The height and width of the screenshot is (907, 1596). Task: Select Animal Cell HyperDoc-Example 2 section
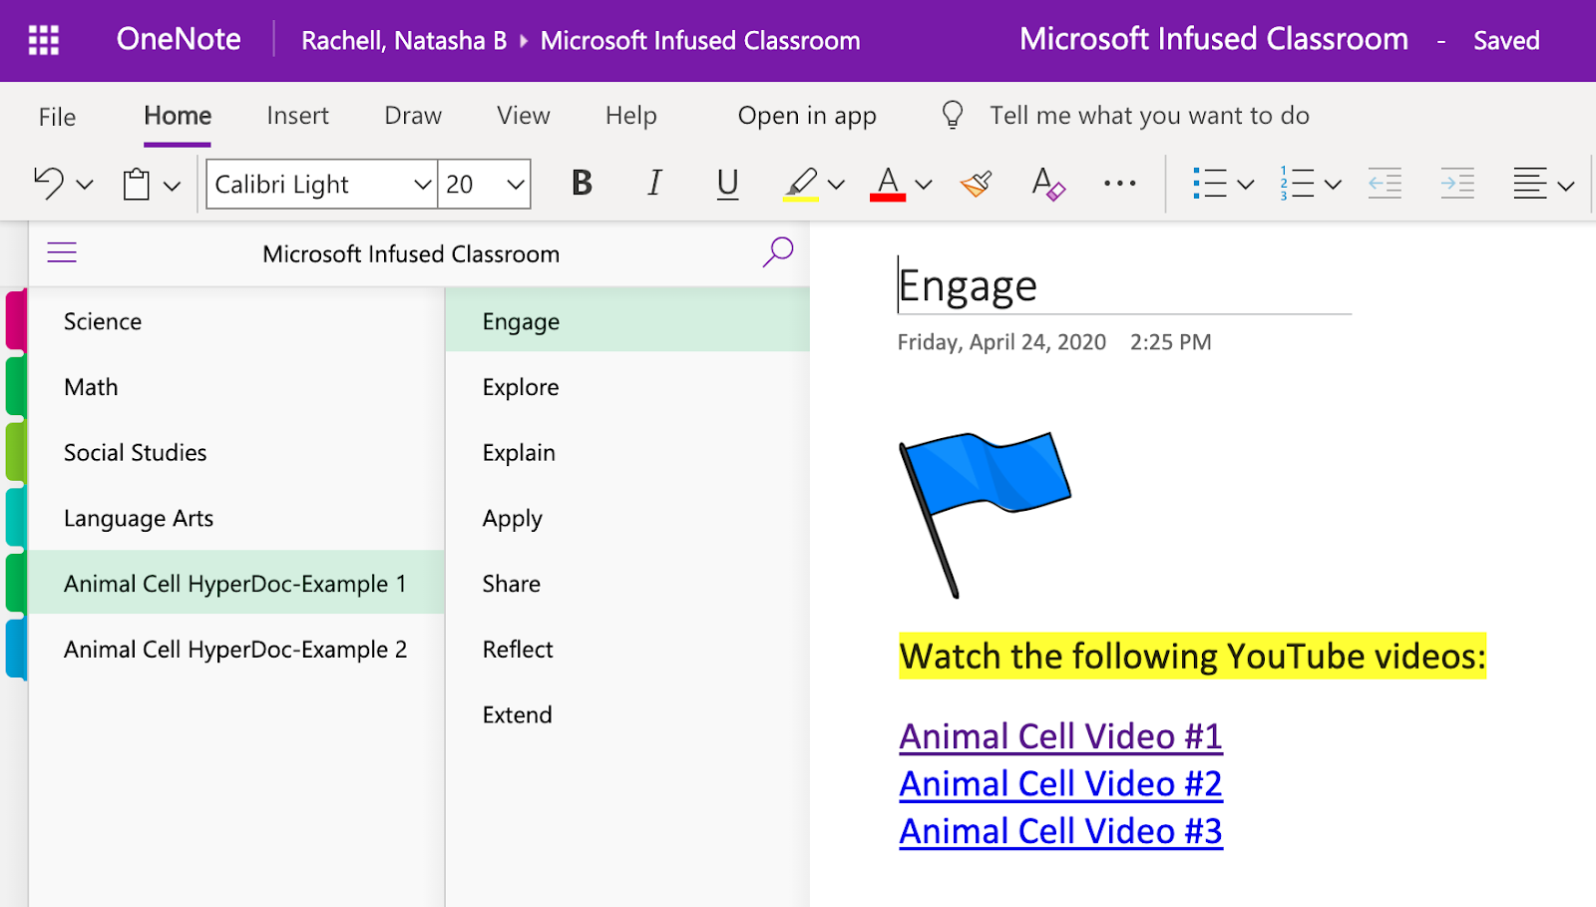coord(235,650)
